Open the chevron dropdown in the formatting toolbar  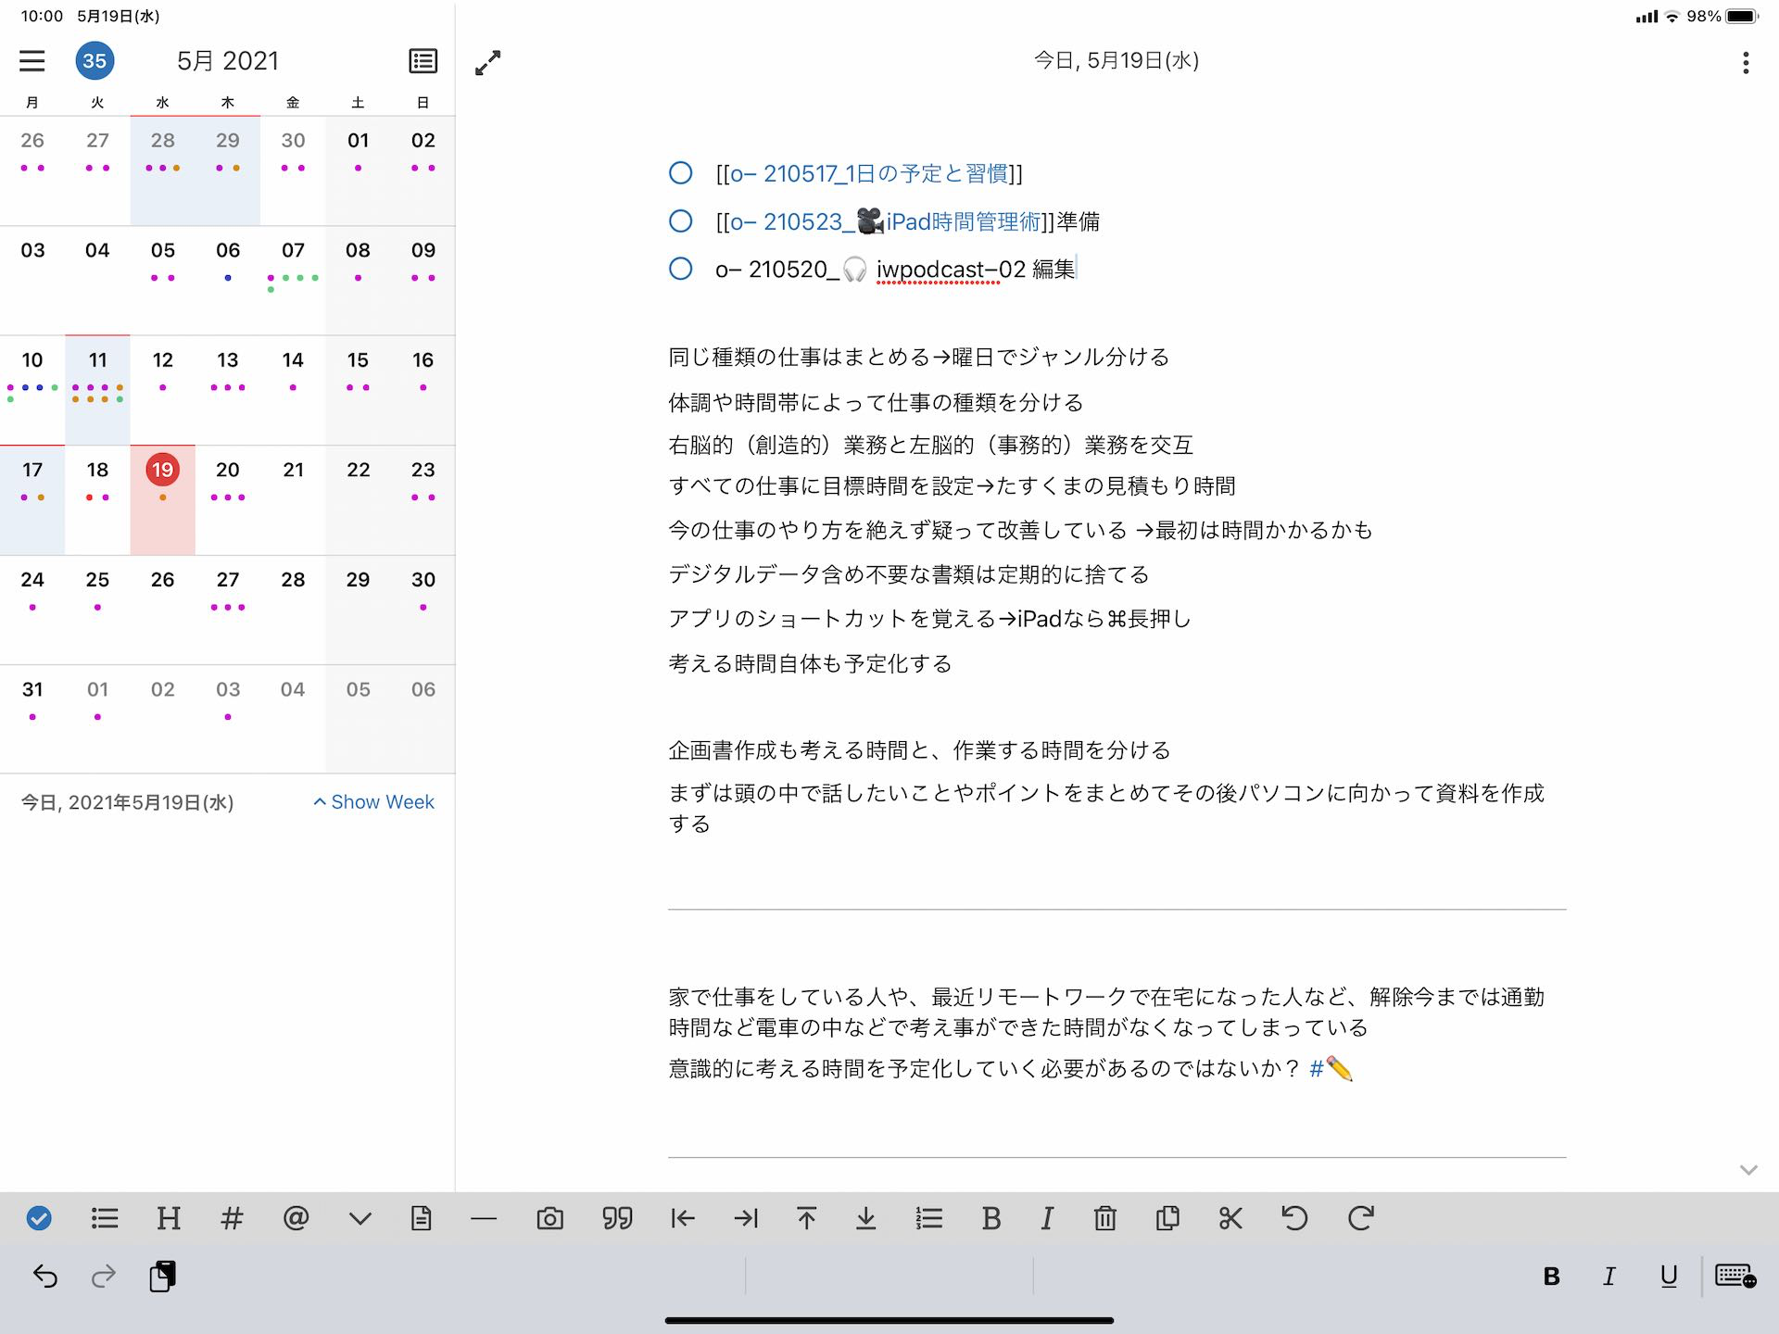click(360, 1218)
